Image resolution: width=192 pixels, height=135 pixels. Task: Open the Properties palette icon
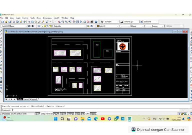point(74,22)
